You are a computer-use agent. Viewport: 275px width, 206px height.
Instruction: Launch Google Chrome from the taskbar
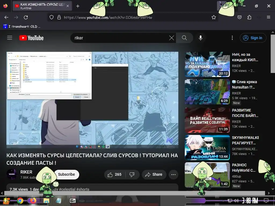pos(20,201)
